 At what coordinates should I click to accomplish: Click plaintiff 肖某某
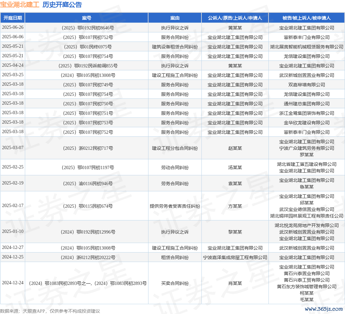(235, 283)
